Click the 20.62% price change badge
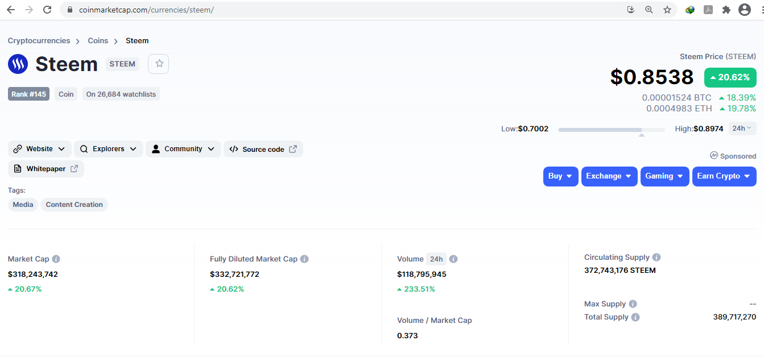The height and width of the screenshot is (361, 764). click(730, 77)
